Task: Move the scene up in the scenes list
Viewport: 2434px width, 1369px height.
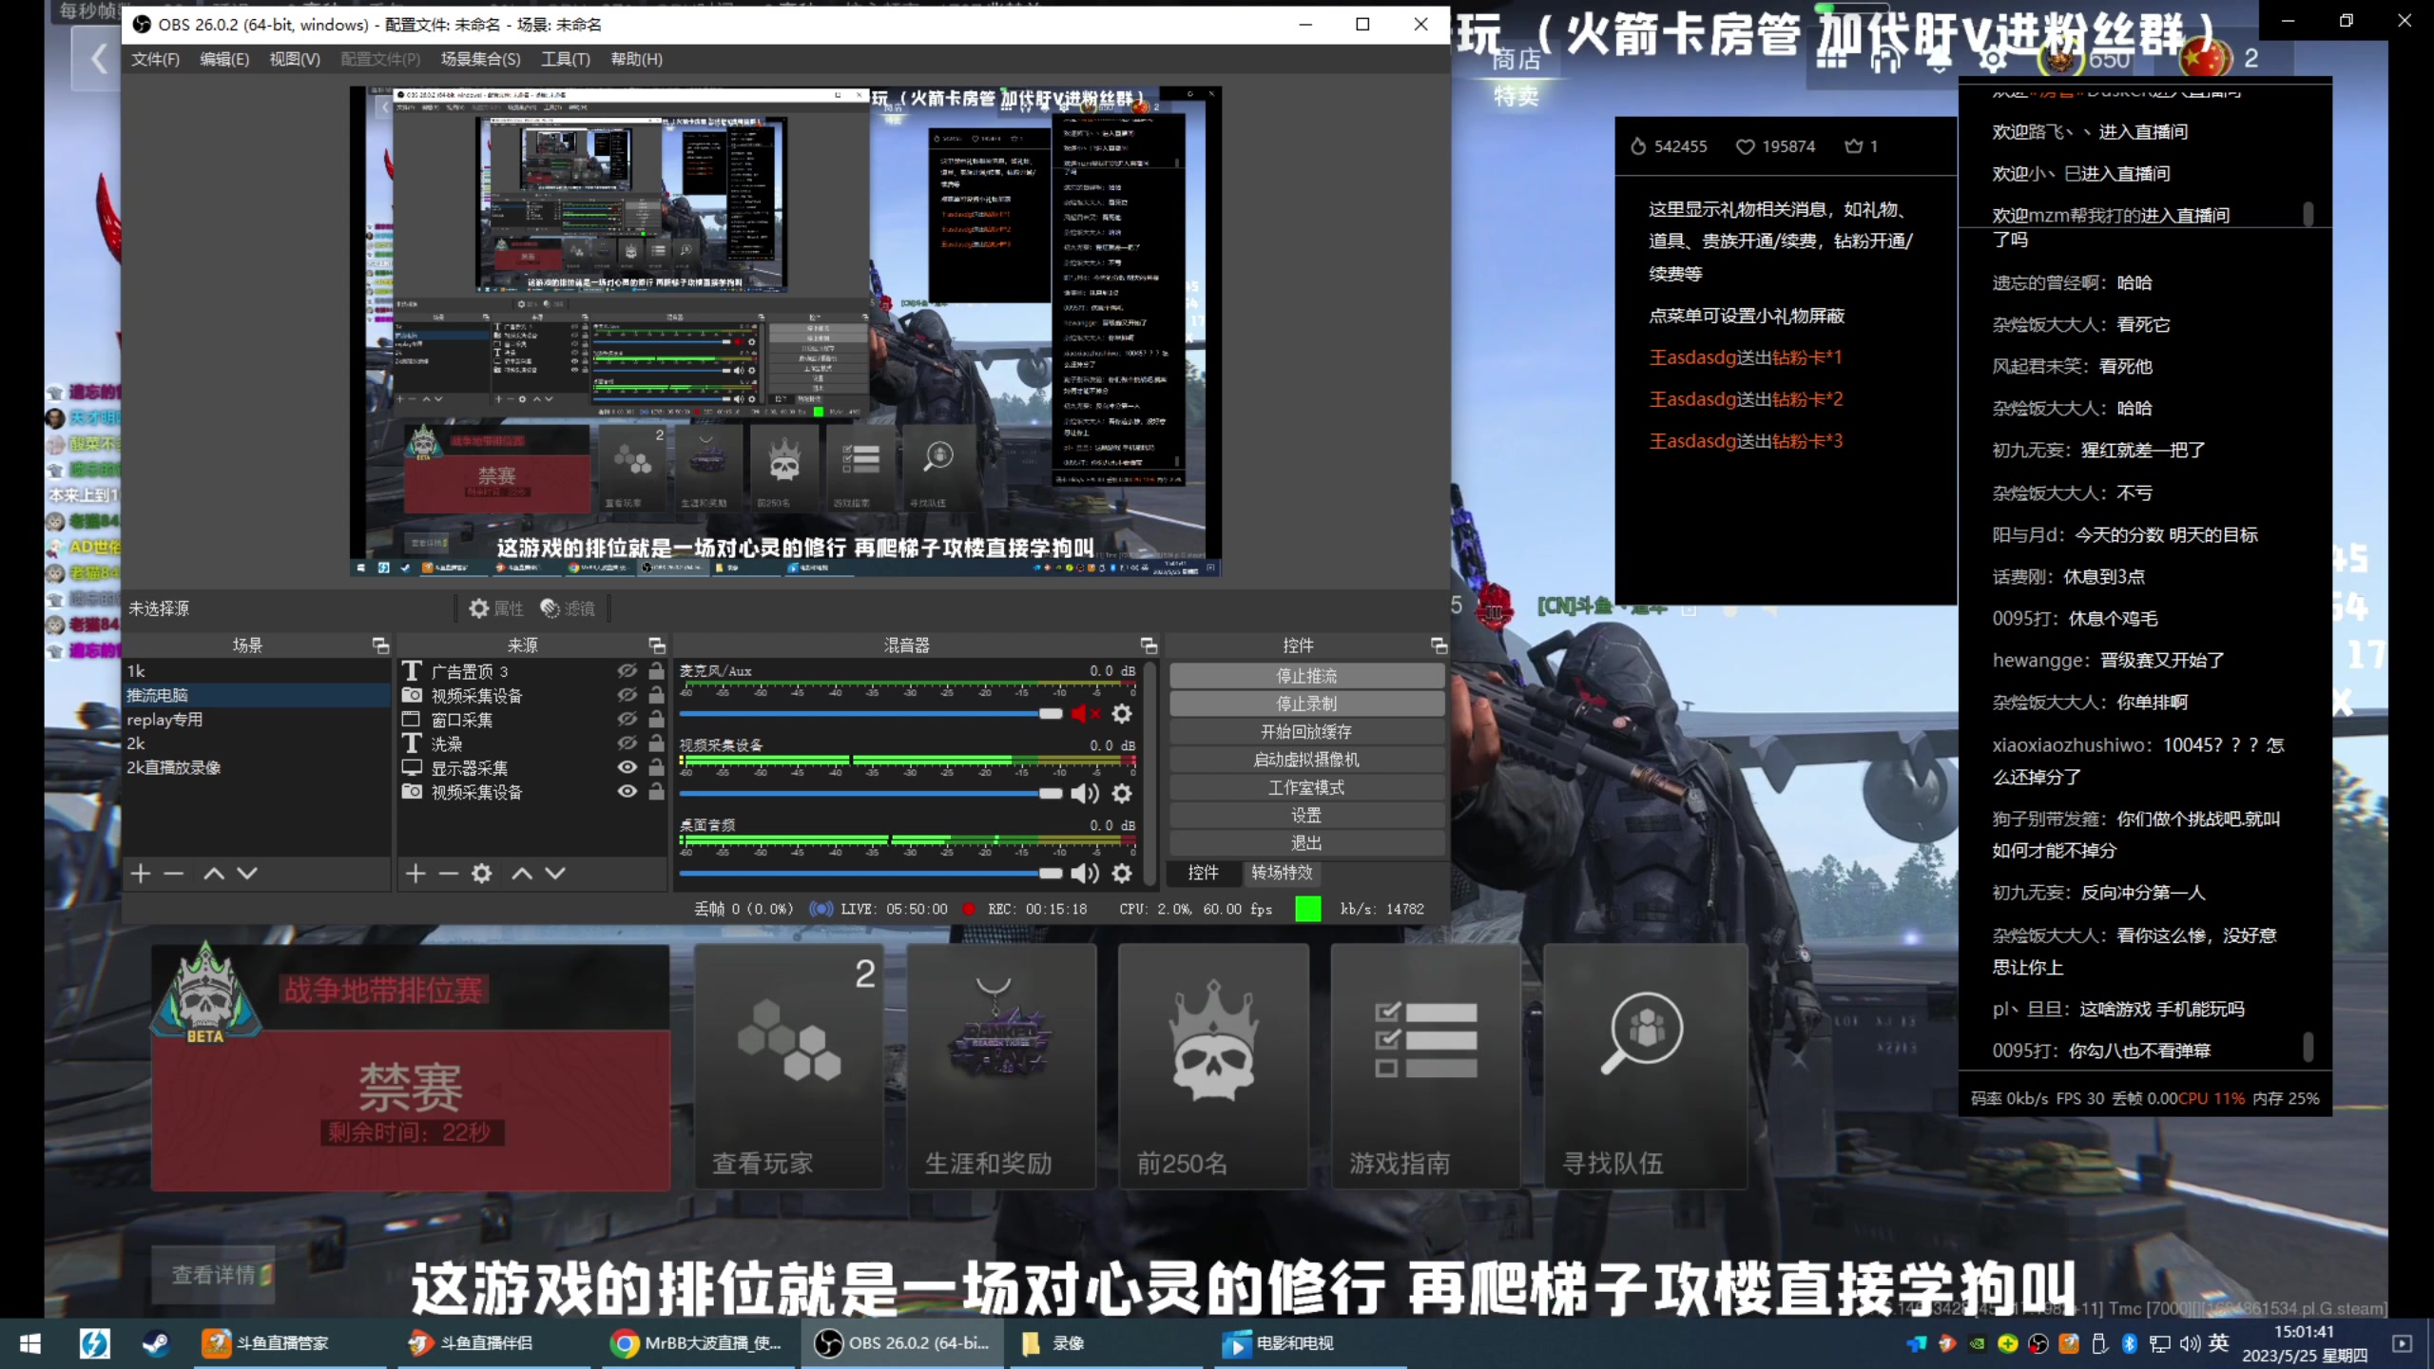Action: click(214, 874)
